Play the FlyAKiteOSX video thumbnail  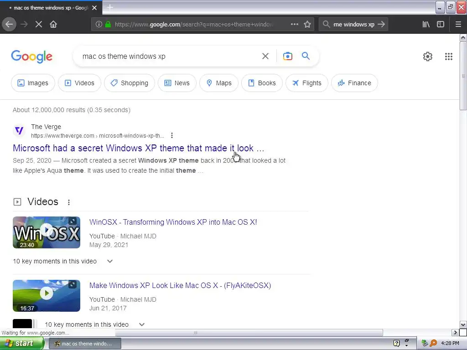click(x=47, y=296)
